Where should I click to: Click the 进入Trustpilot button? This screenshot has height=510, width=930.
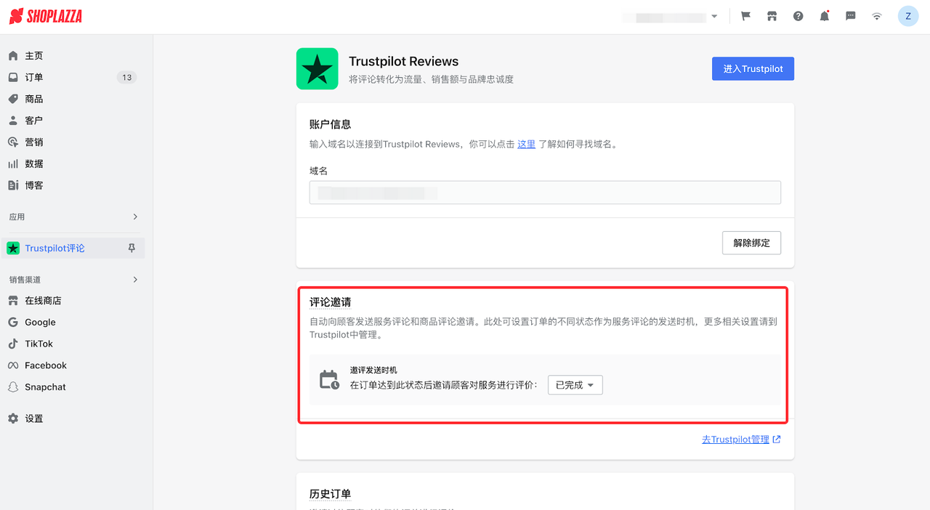pos(753,68)
